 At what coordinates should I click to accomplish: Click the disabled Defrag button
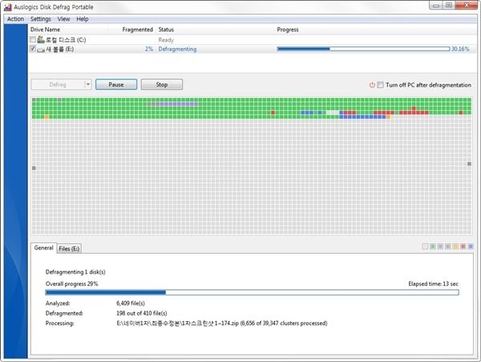(58, 84)
